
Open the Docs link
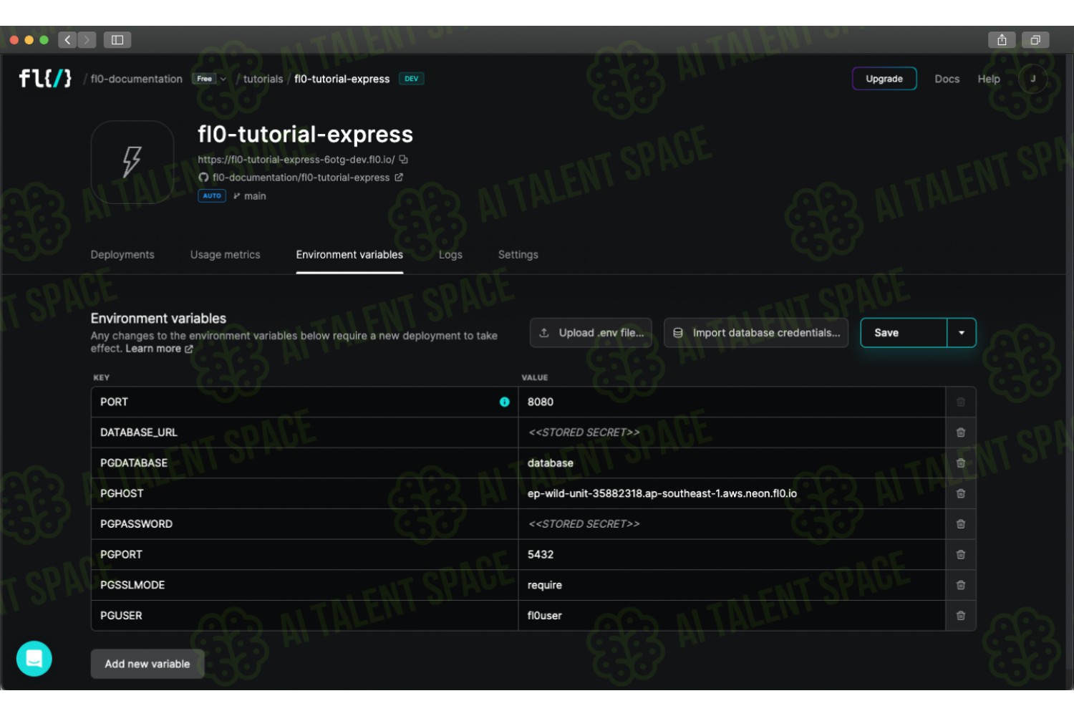947,79
